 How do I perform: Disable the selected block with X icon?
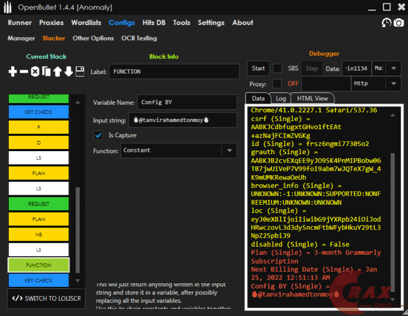[x=35, y=72]
